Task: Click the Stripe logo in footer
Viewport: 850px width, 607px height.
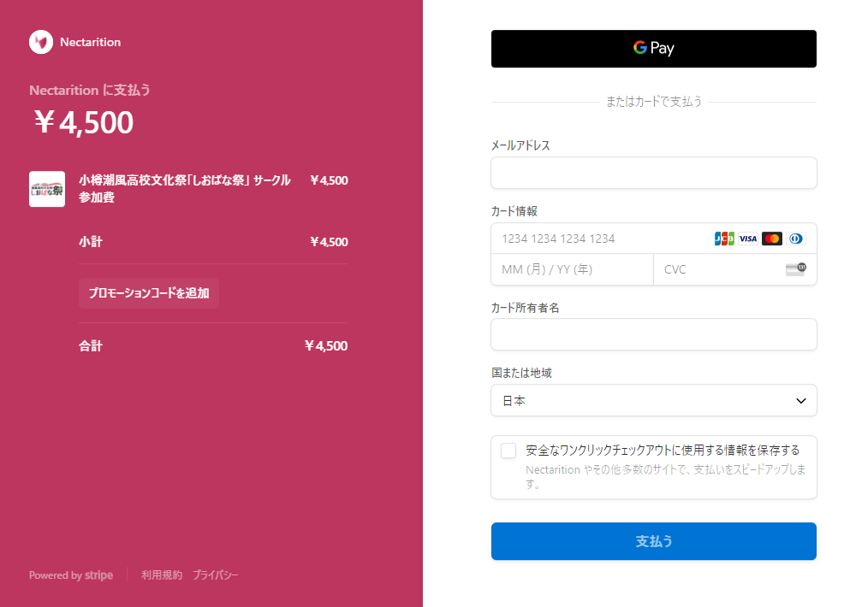Action: 98,575
